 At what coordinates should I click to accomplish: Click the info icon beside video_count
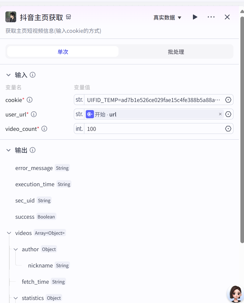[44, 129]
